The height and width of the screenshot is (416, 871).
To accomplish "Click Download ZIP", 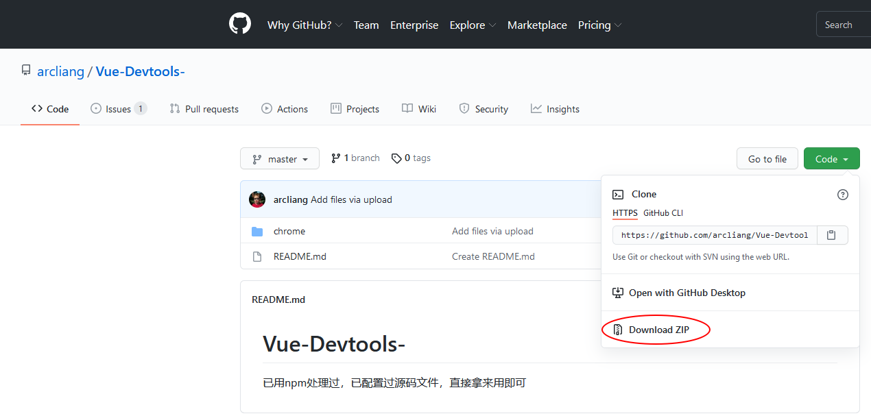I will [x=659, y=330].
